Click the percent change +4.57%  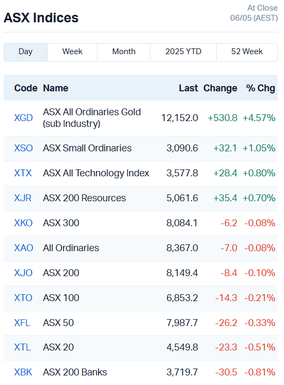click(x=259, y=118)
